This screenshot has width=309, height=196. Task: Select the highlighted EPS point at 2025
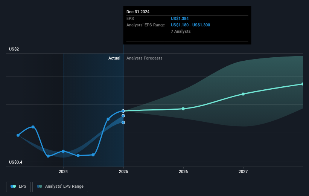click(x=123, y=111)
